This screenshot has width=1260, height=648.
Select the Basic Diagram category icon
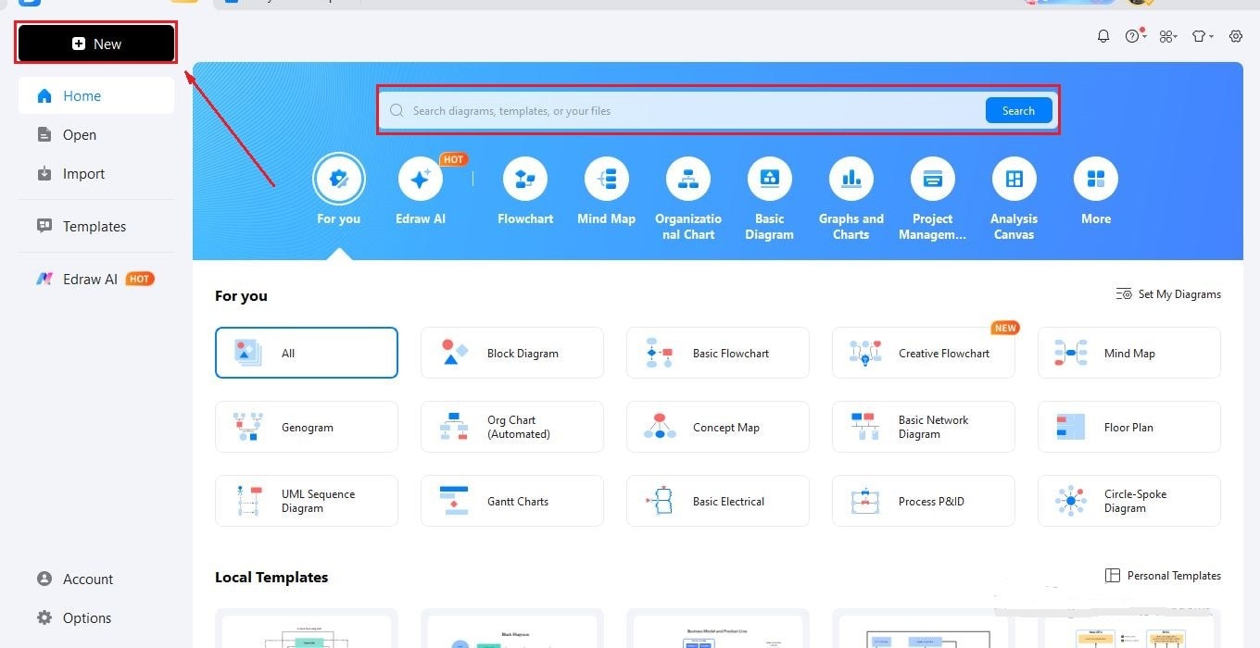click(x=769, y=179)
